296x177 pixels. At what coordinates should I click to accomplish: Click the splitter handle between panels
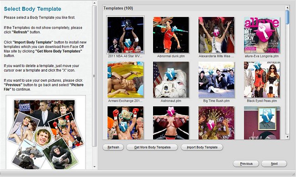tap(94, 76)
